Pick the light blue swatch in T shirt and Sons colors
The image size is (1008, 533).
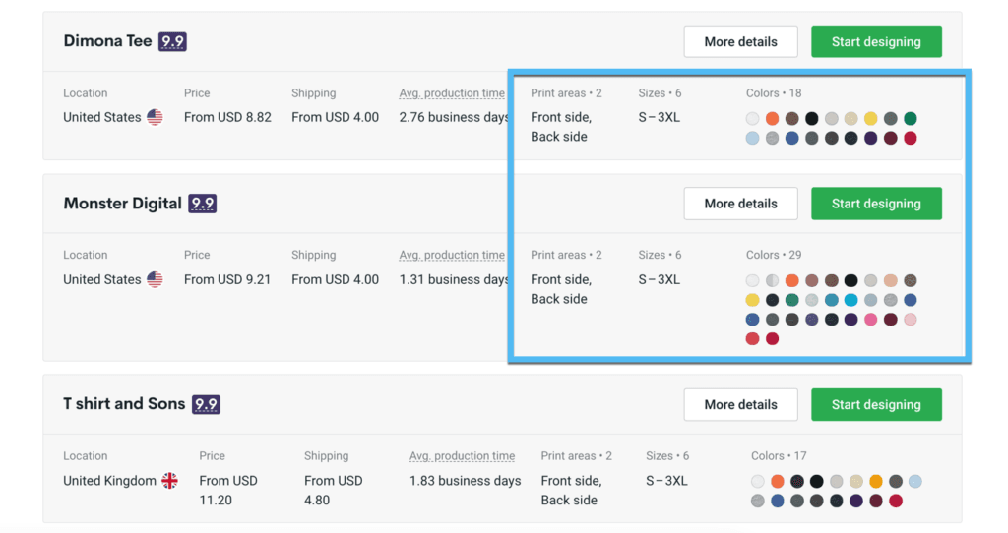(x=915, y=482)
